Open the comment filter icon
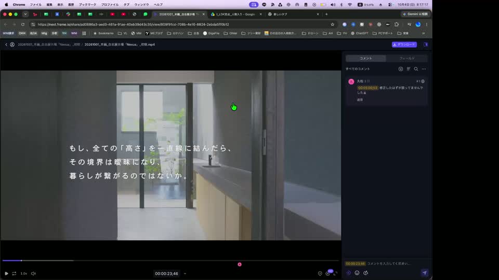 click(401, 69)
